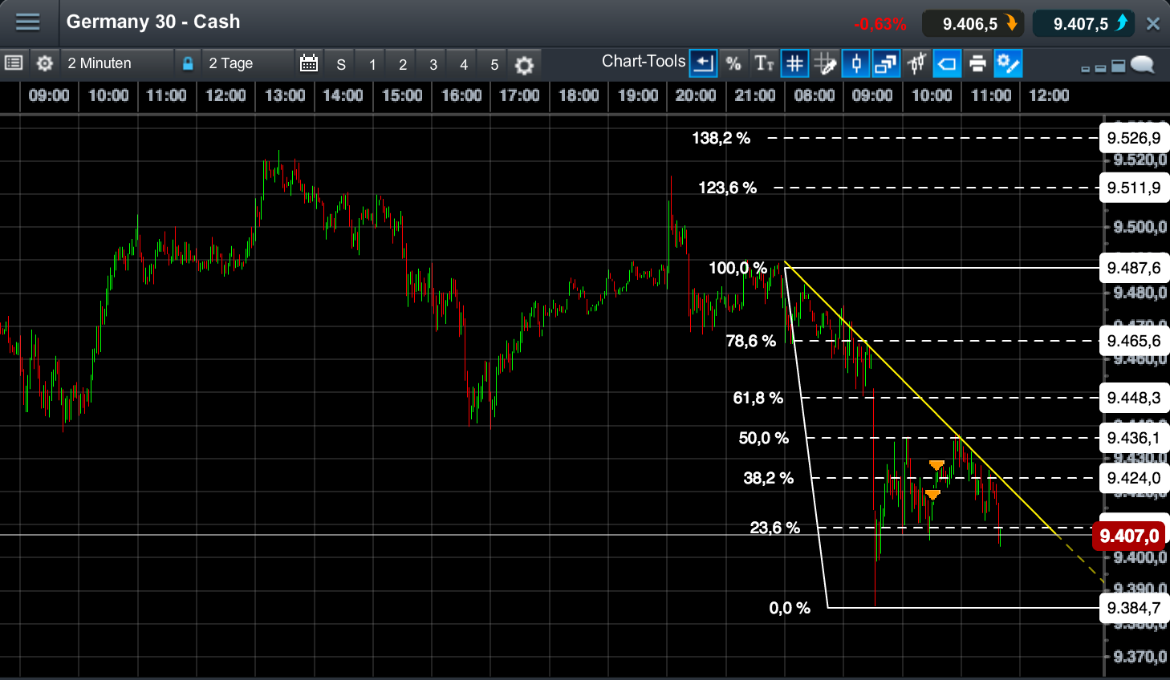Open the chart layout switcher icon
Viewport: 1170px width, 680px height.
[886, 63]
